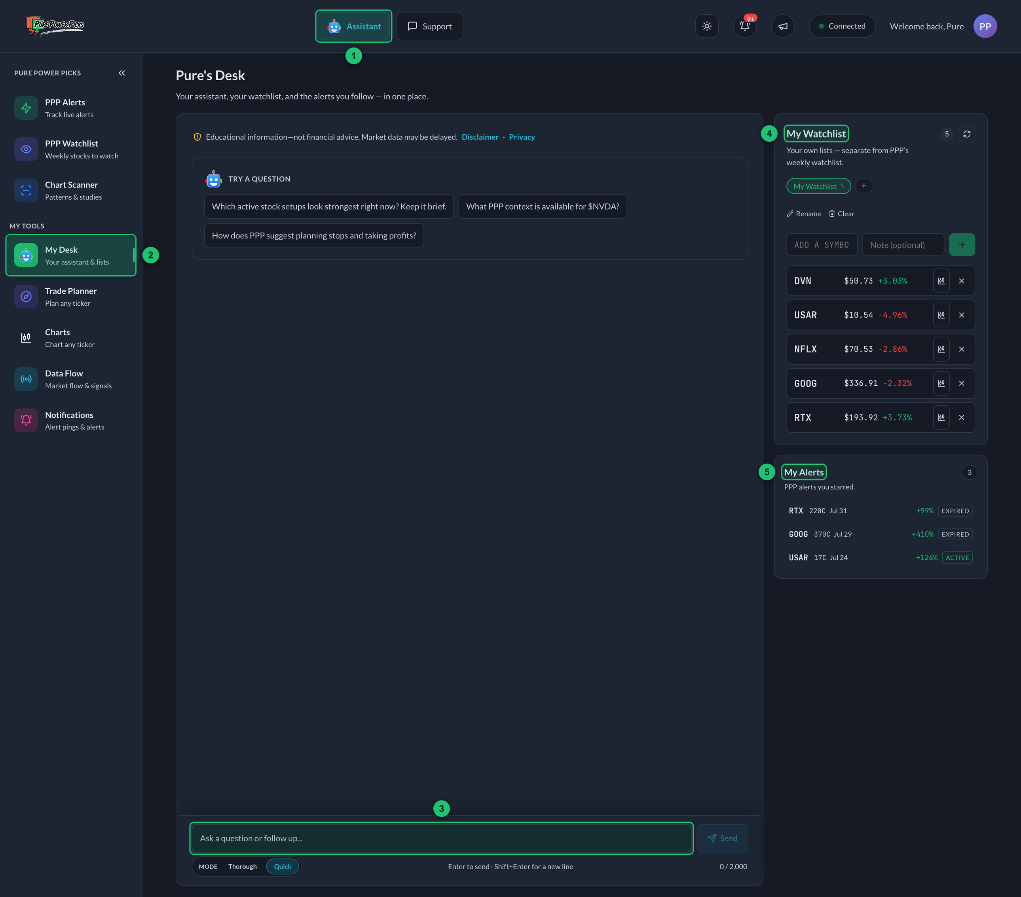The height and width of the screenshot is (897, 1021).
Task: Remove NFLX from the watchlist
Action: (x=961, y=349)
